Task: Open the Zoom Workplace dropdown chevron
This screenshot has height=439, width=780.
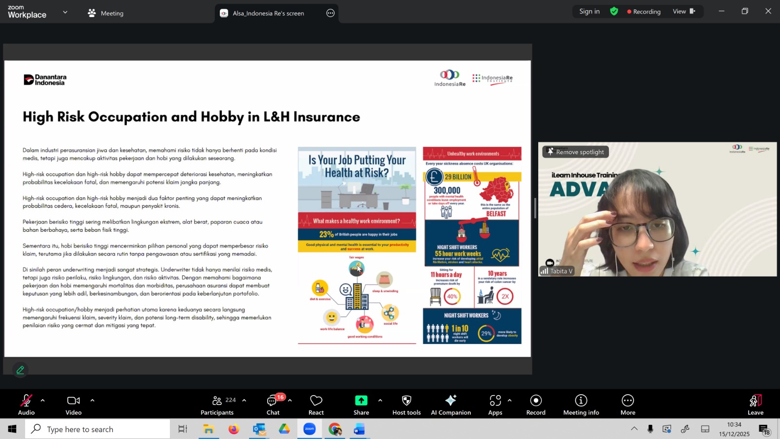Action: click(65, 12)
